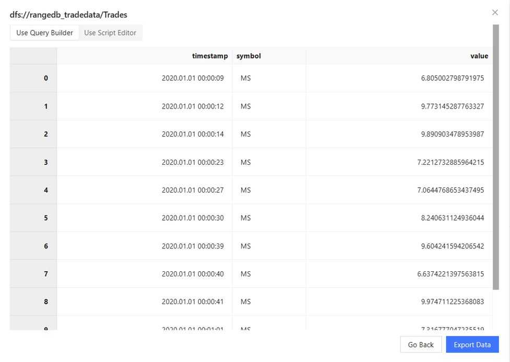510x362 pixels.
Task: Click timestamp 2020.01.01 00:00:09 cell
Action: [193, 78]
